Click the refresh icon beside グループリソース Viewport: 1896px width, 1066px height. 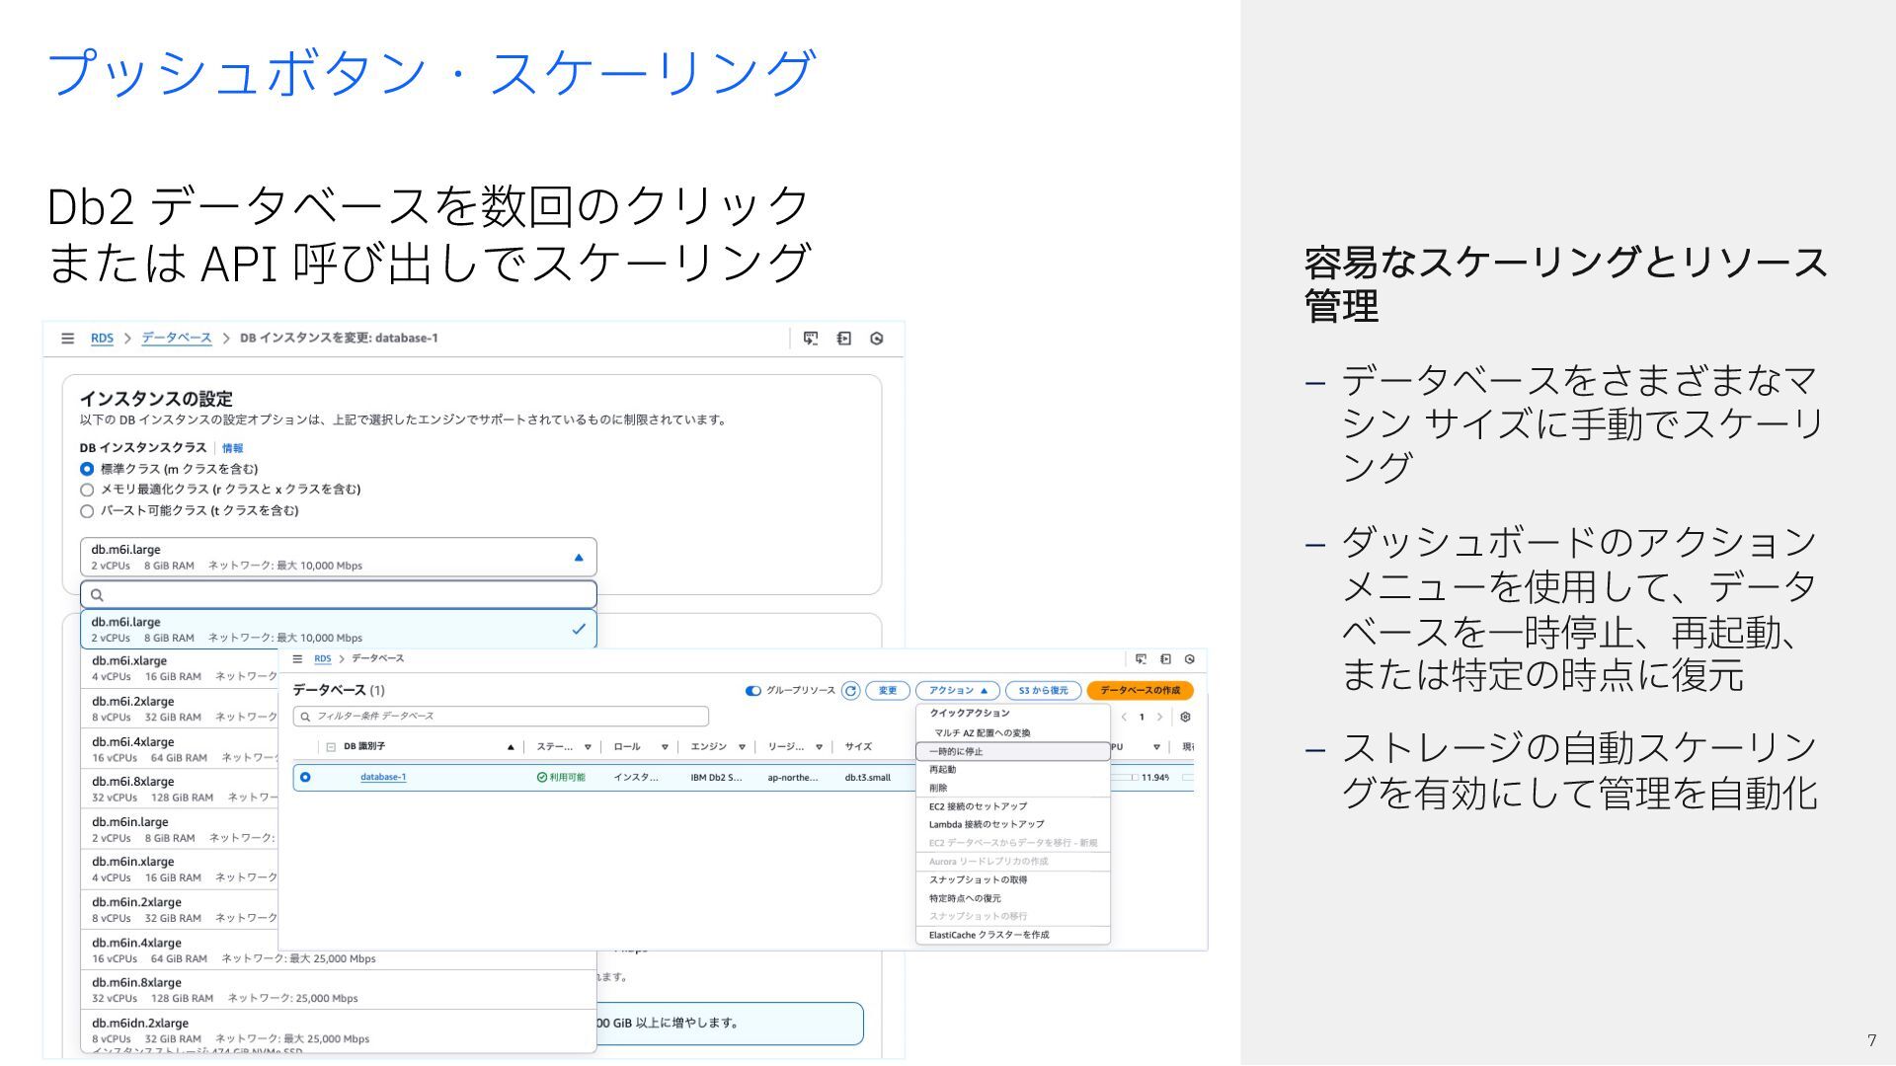pyautogui.click(x=850, y=691)
